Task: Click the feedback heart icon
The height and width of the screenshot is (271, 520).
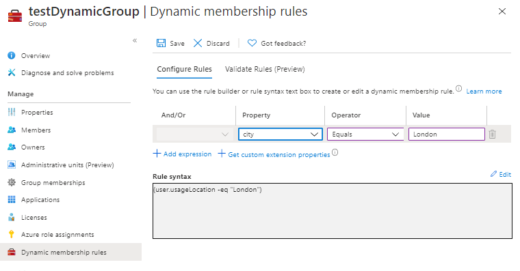Action: 252,43
